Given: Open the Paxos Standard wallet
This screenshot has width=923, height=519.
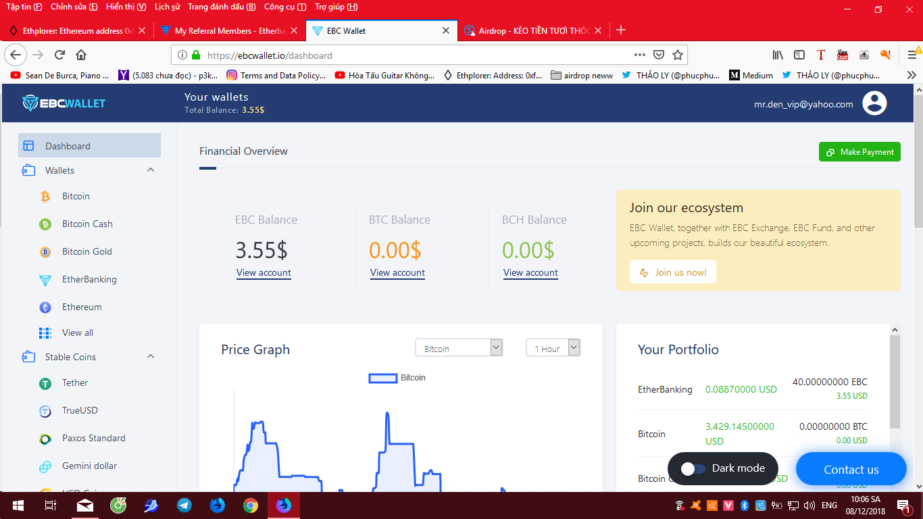Looking at the screenshot, I should point(94,438).
